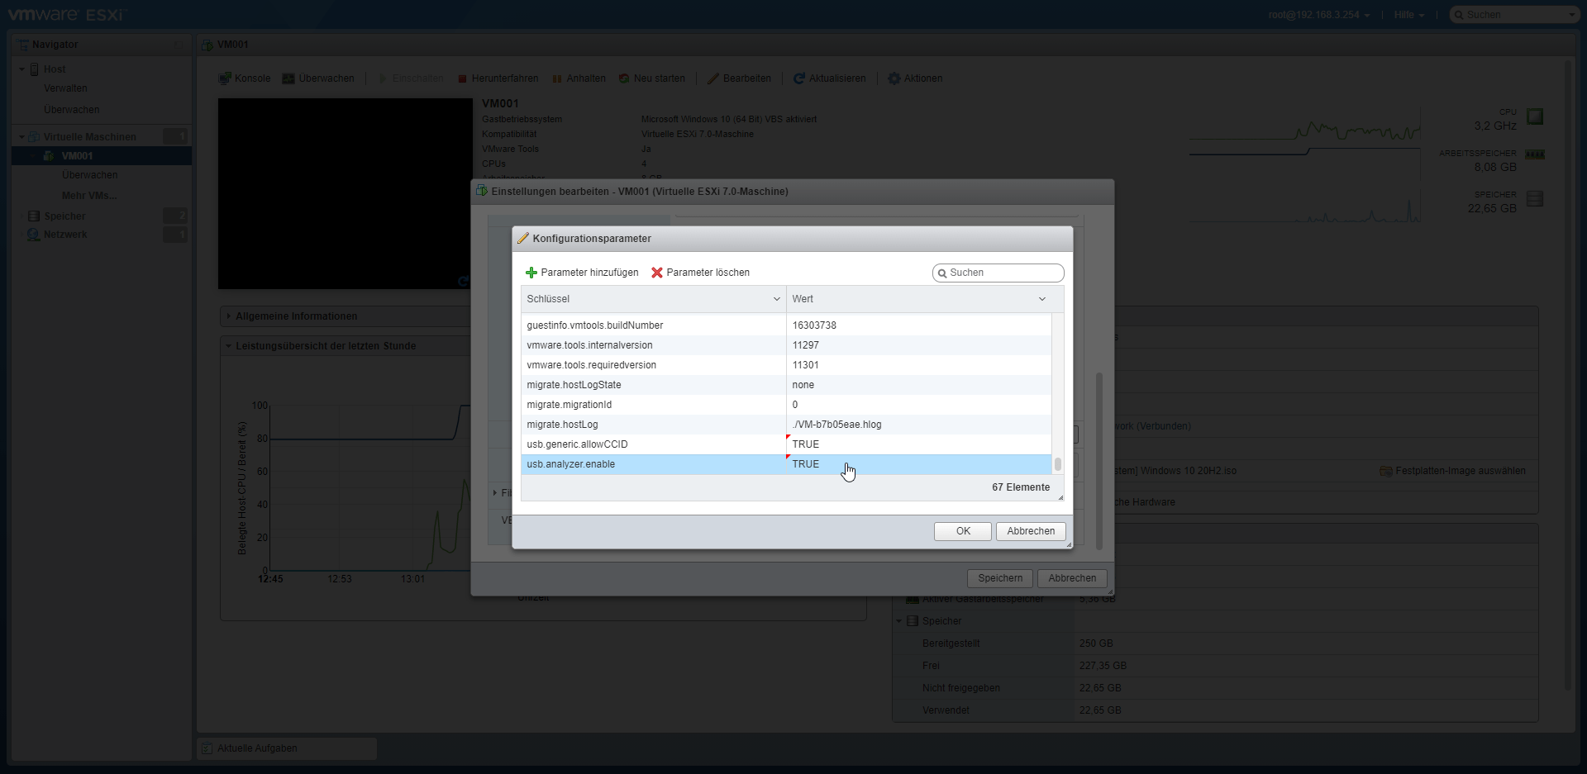This screenshot has height=774, width=1587.
Task: Expand the root@192.168.3.254 user menu
Action: 1319,15
